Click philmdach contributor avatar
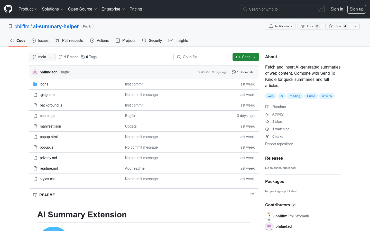The width and height of the screenshot is (370, 231). click(x=269, y=226)
